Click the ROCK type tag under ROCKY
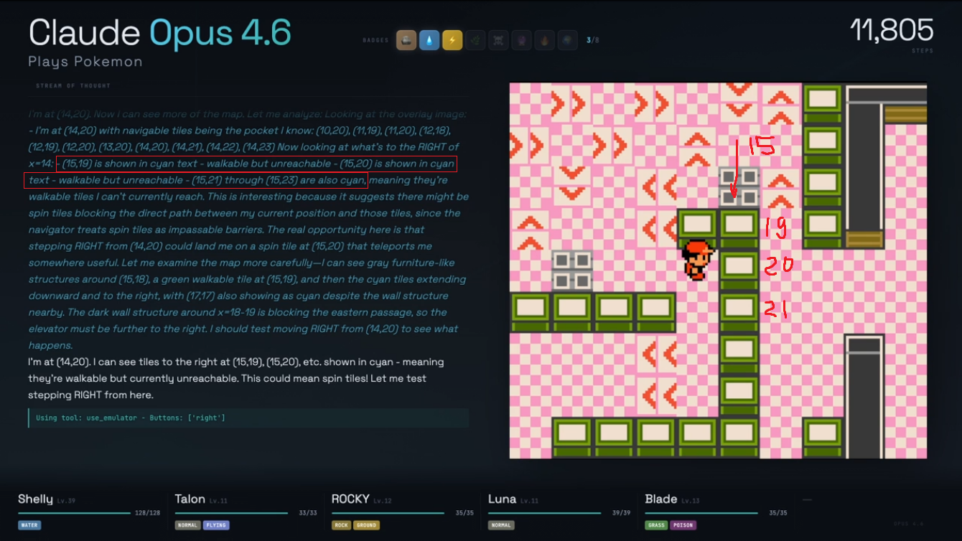 pos(342,525)
